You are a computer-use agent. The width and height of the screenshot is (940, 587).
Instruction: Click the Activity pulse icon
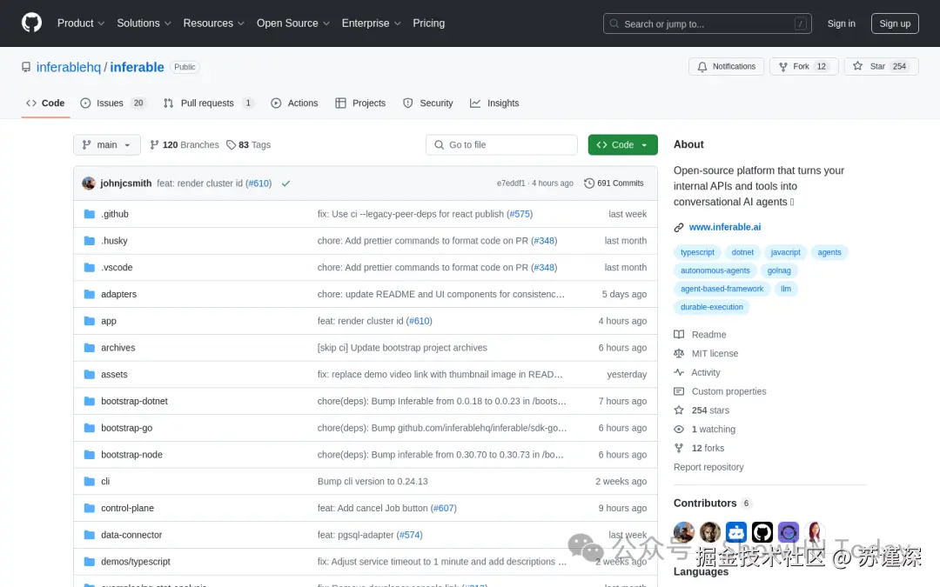679,372
